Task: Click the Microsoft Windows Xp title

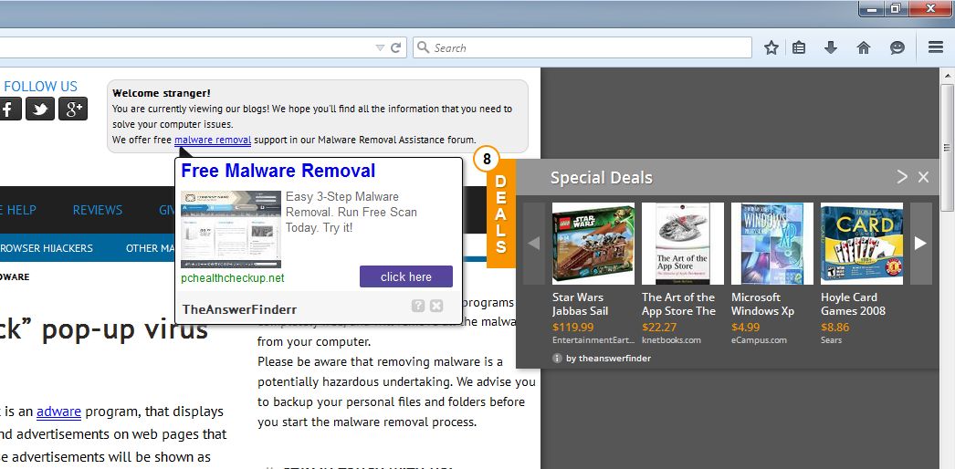Action: click(763, 304)
